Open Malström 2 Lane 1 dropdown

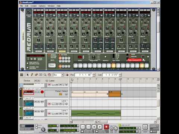pyautogui.click(x=55, y=103)
